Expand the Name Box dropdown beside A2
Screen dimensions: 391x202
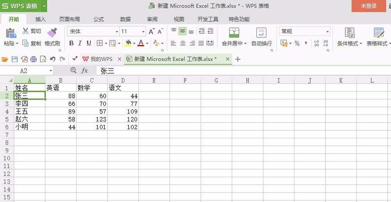tap(51, 71)
